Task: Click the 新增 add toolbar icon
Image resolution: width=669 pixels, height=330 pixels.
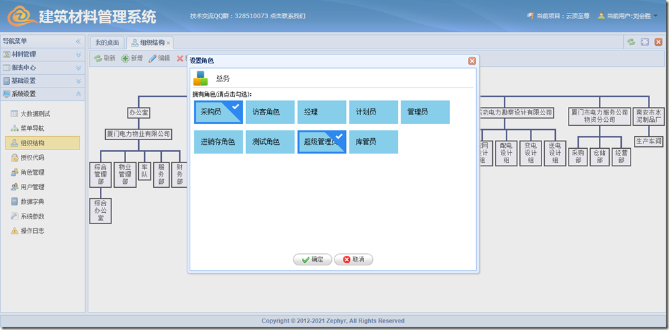Action: click(x=125, y=59)
